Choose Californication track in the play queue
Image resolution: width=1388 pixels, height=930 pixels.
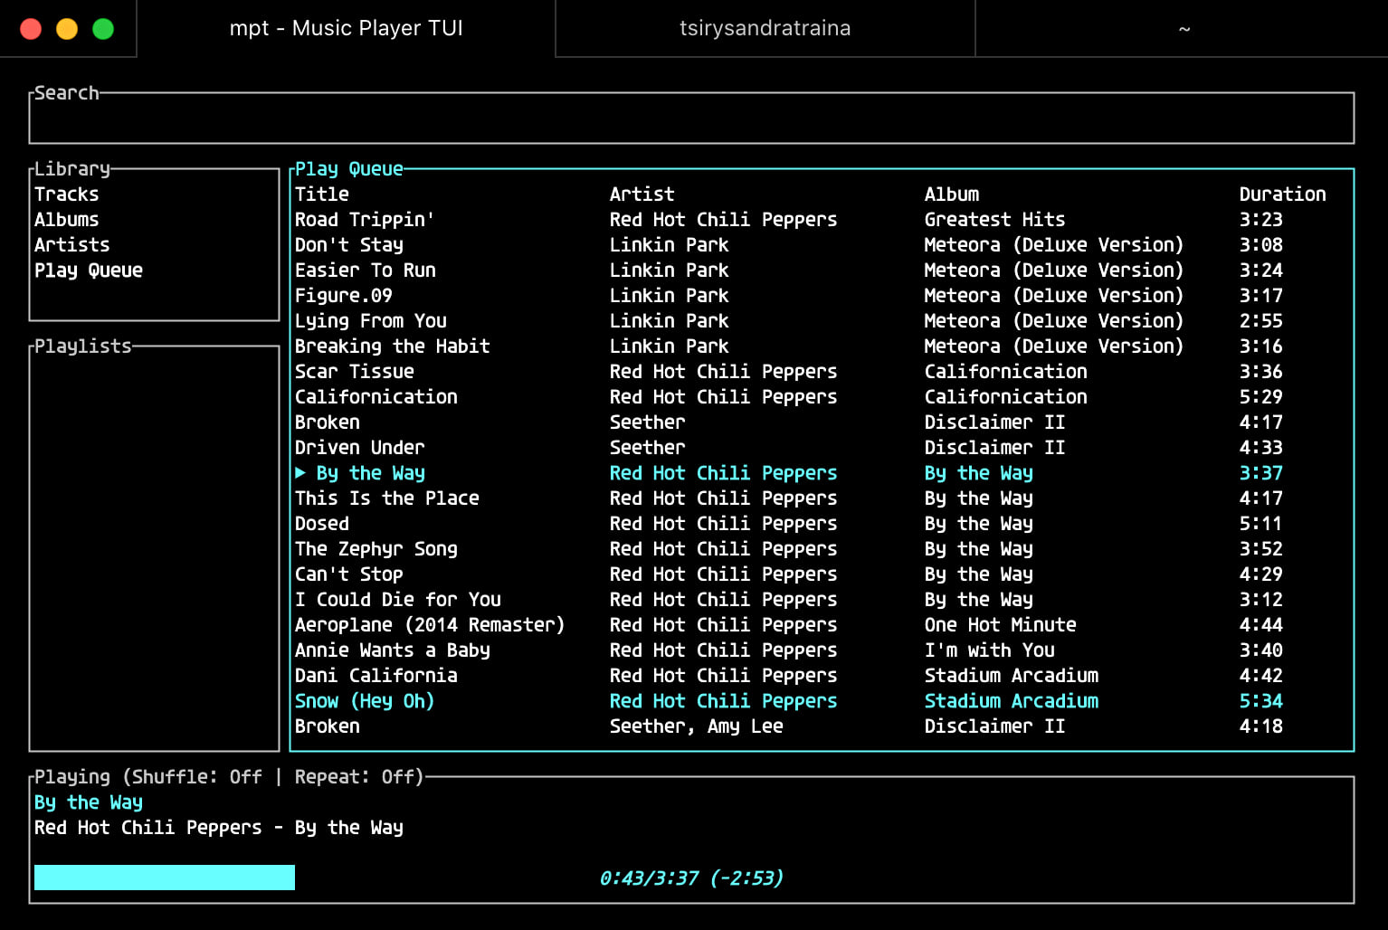pyautogui.click(x=822, y=397)
